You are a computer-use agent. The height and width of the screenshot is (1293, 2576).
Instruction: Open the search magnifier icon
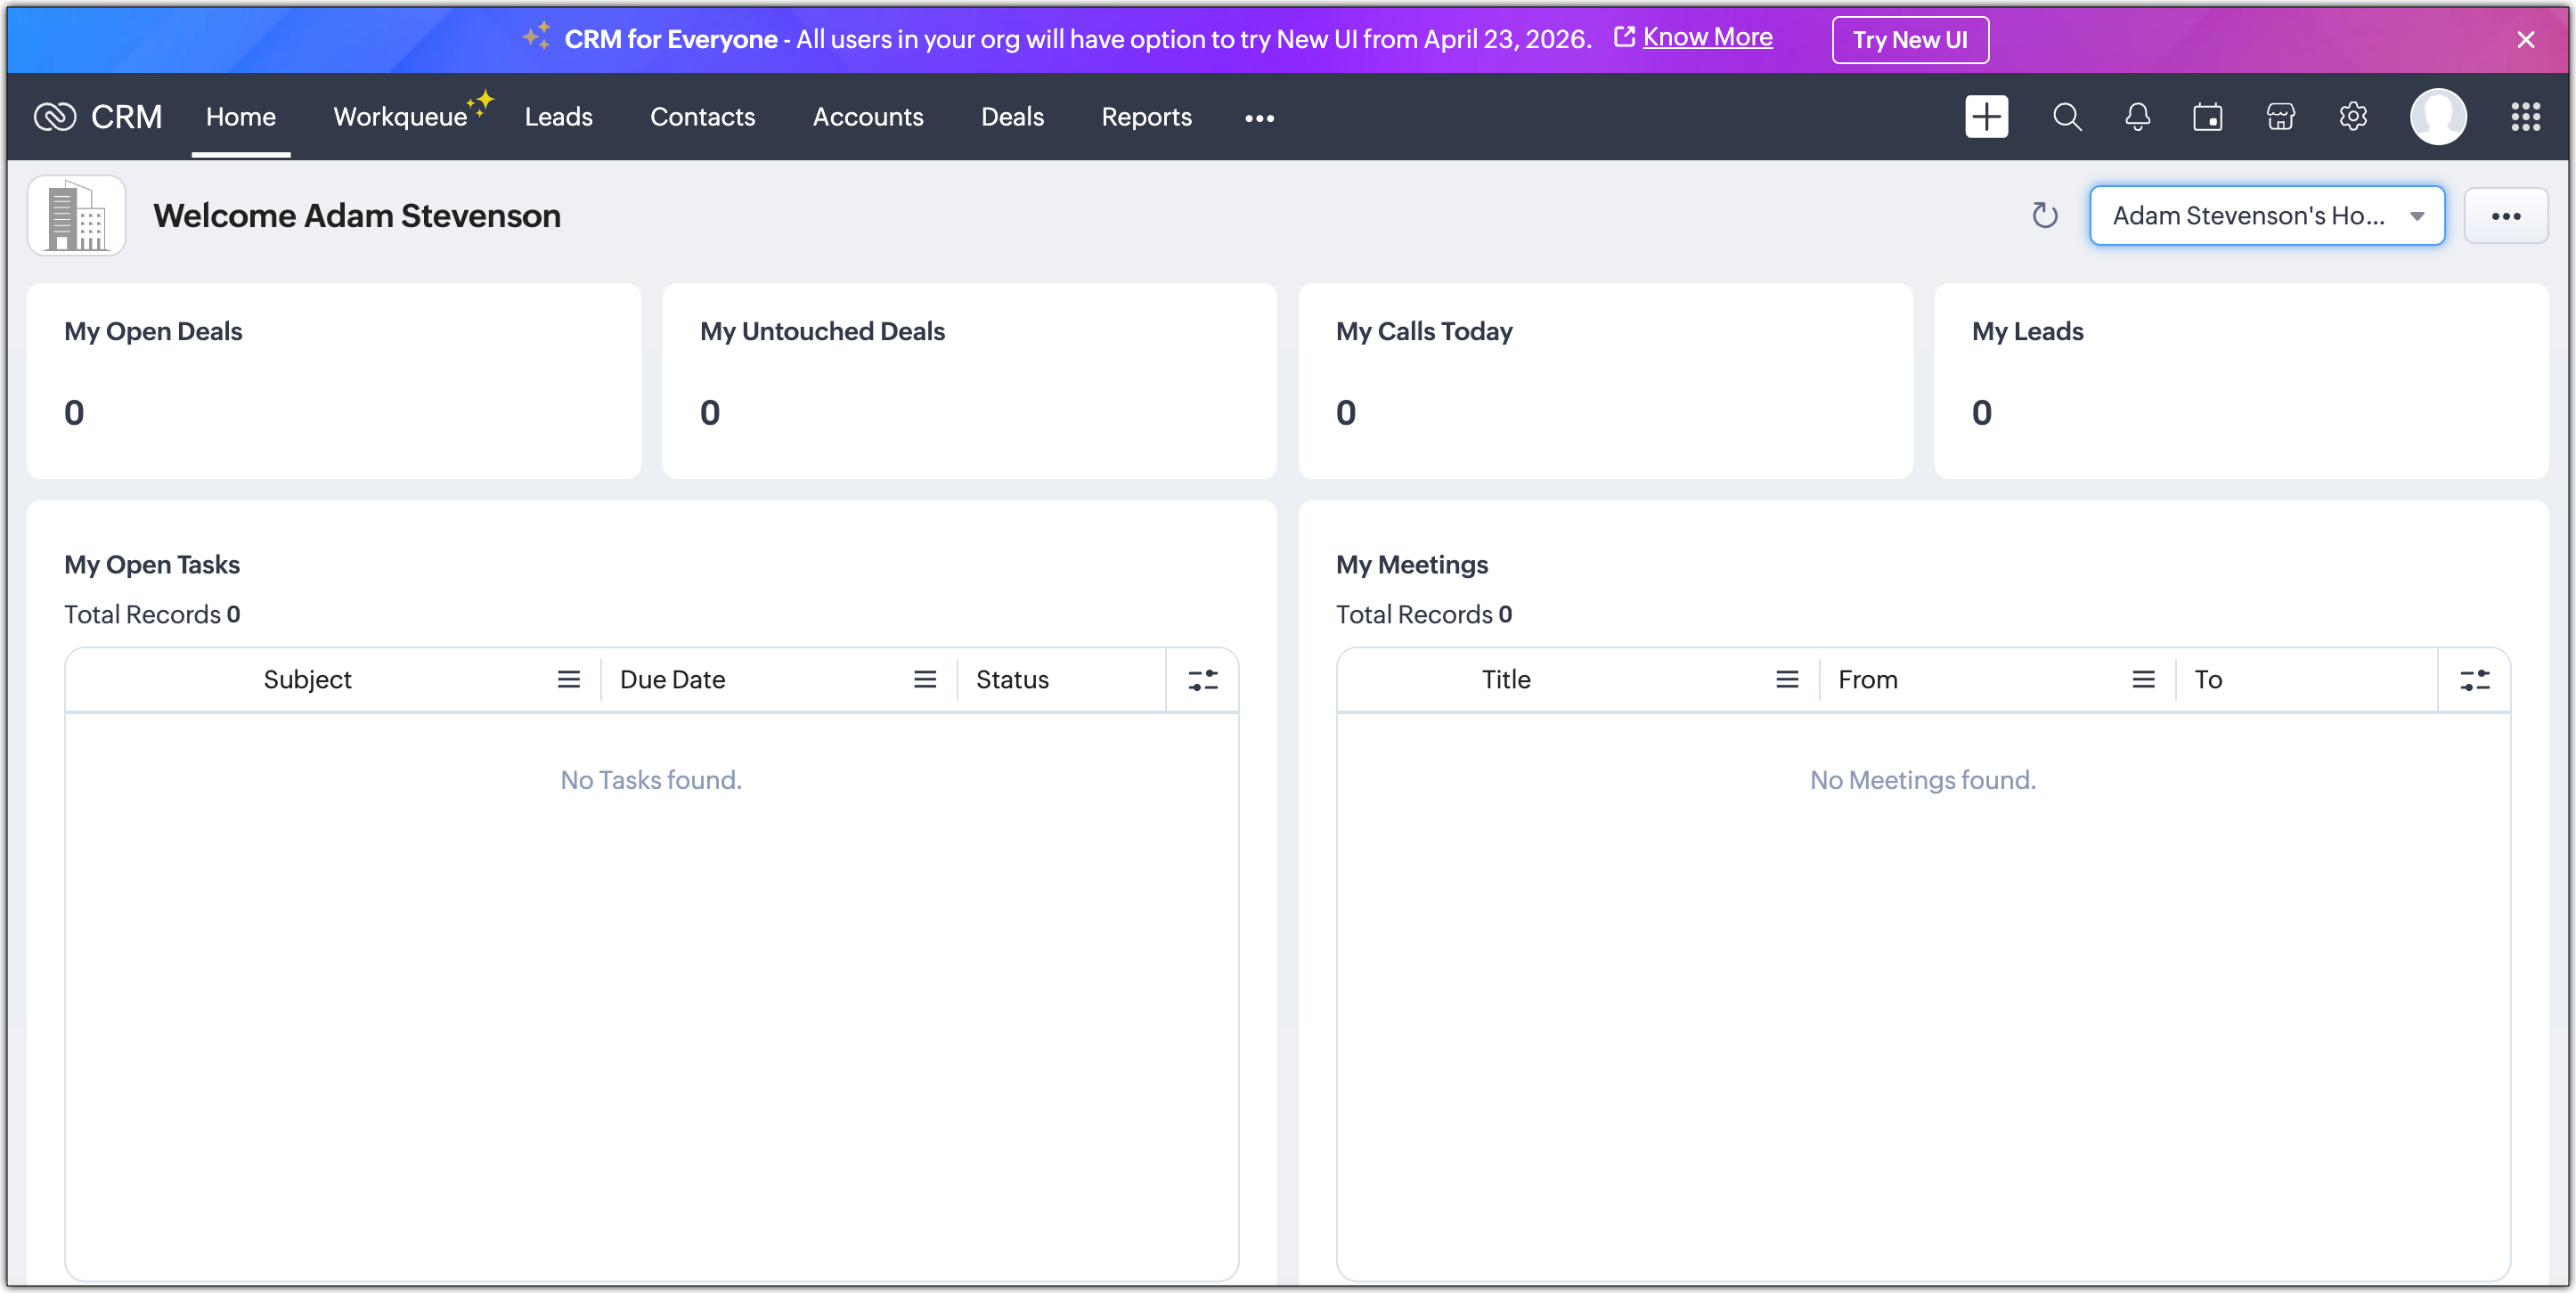[x=2066, y=117]
